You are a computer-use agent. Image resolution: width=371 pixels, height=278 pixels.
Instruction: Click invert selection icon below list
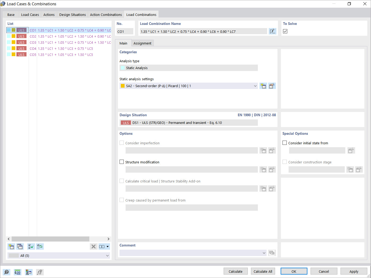[x=40, y=246]
